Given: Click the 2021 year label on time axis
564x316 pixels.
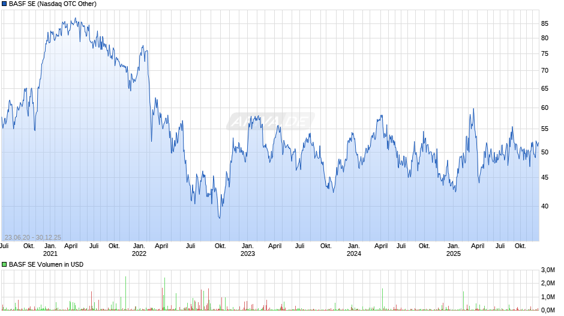Looking at the screenshot, I should (x=50, y=254).
